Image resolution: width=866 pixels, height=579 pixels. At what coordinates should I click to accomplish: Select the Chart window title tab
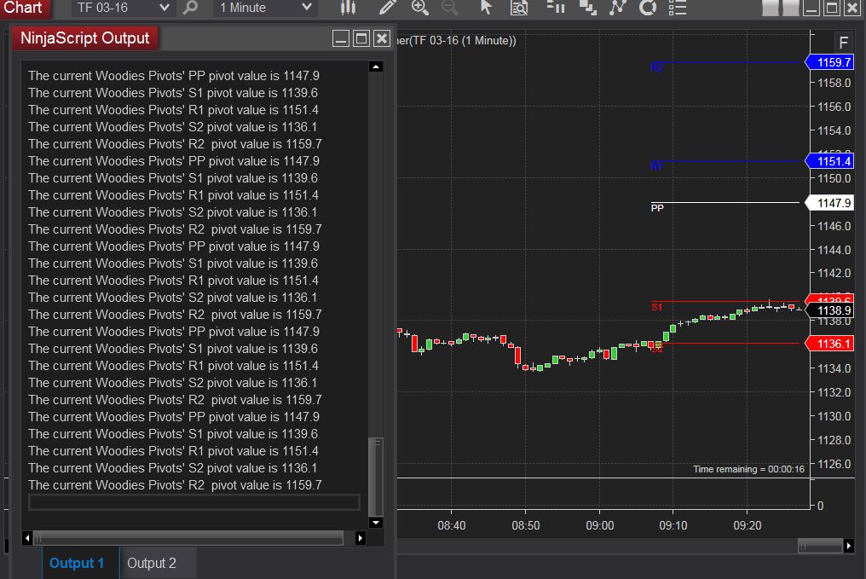[23, 8]
